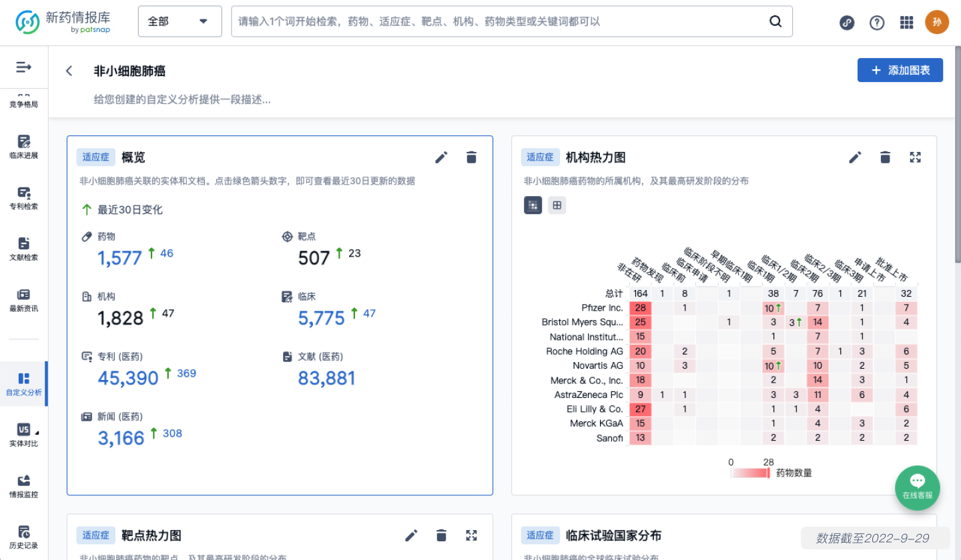The width and height of the screenshot is (961, 560).
Task: Click the Pfizer Inc. 非在研 cell 28
Action: (640, 308)
